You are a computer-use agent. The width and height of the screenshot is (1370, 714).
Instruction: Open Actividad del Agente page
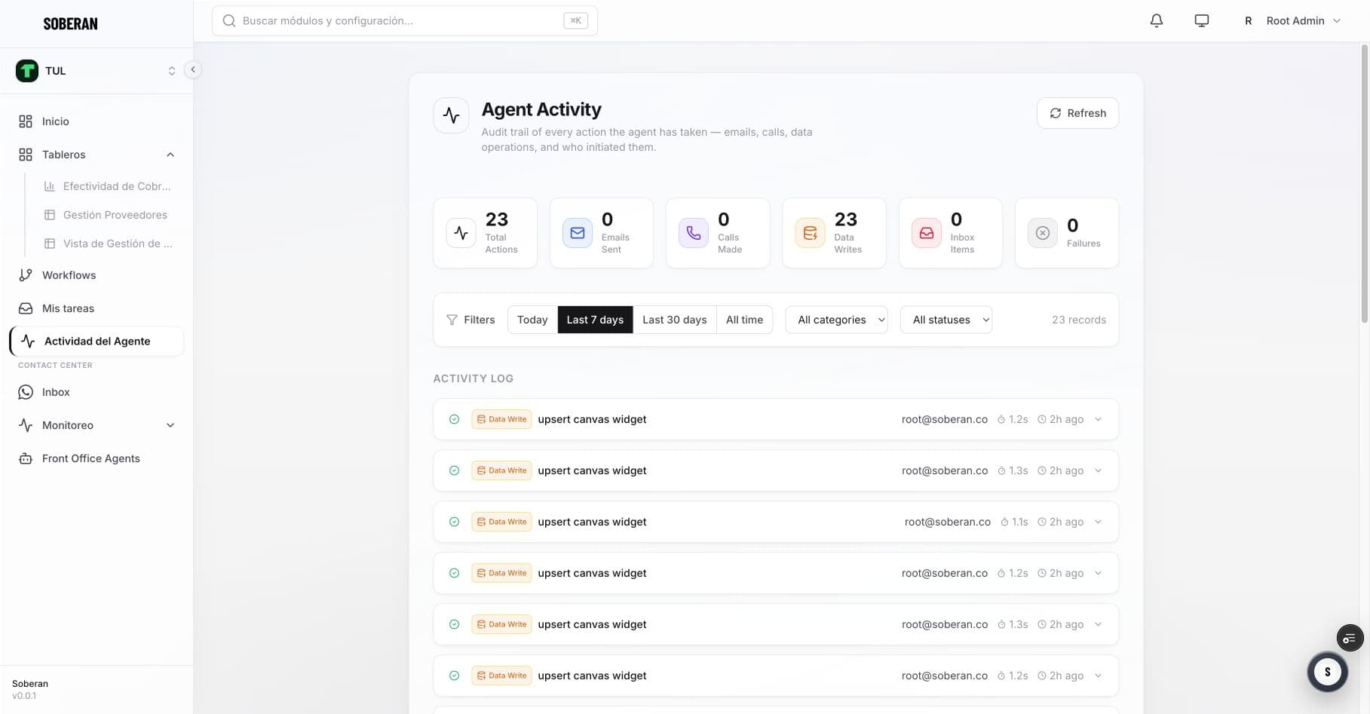coord(97,341)
